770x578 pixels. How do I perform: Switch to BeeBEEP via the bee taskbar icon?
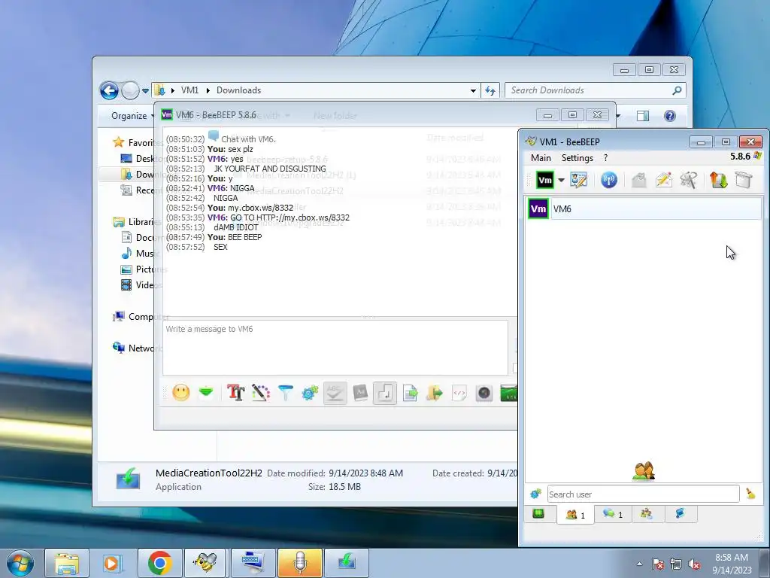[205, 563]
